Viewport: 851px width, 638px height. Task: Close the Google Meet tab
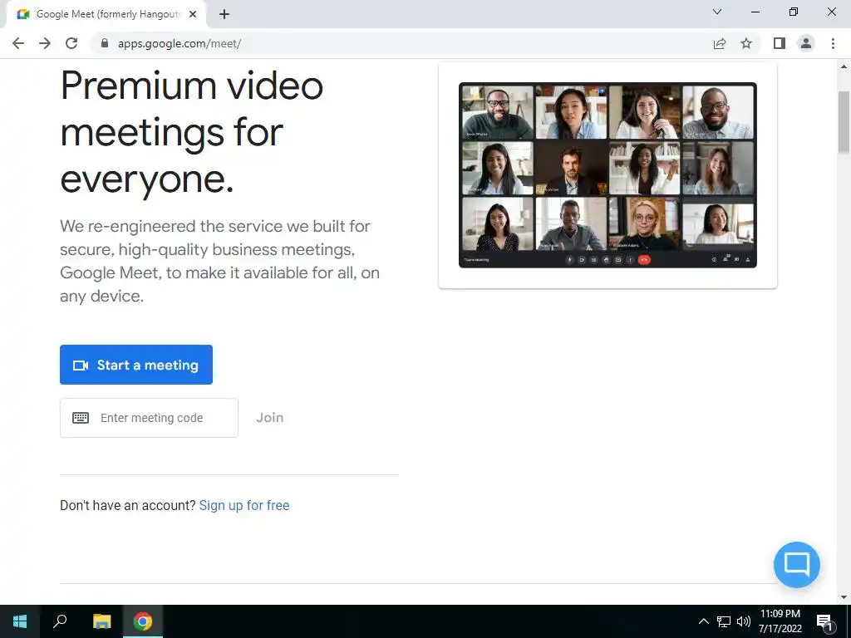(x=193, y=14)
